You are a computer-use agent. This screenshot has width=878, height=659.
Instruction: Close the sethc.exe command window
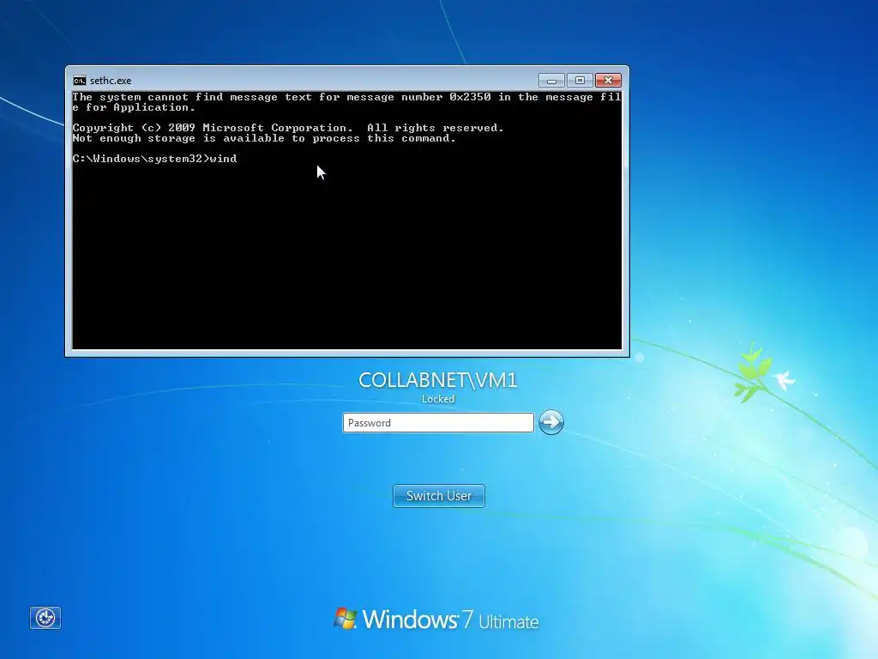pyautogui.click(x=608, y=81)
